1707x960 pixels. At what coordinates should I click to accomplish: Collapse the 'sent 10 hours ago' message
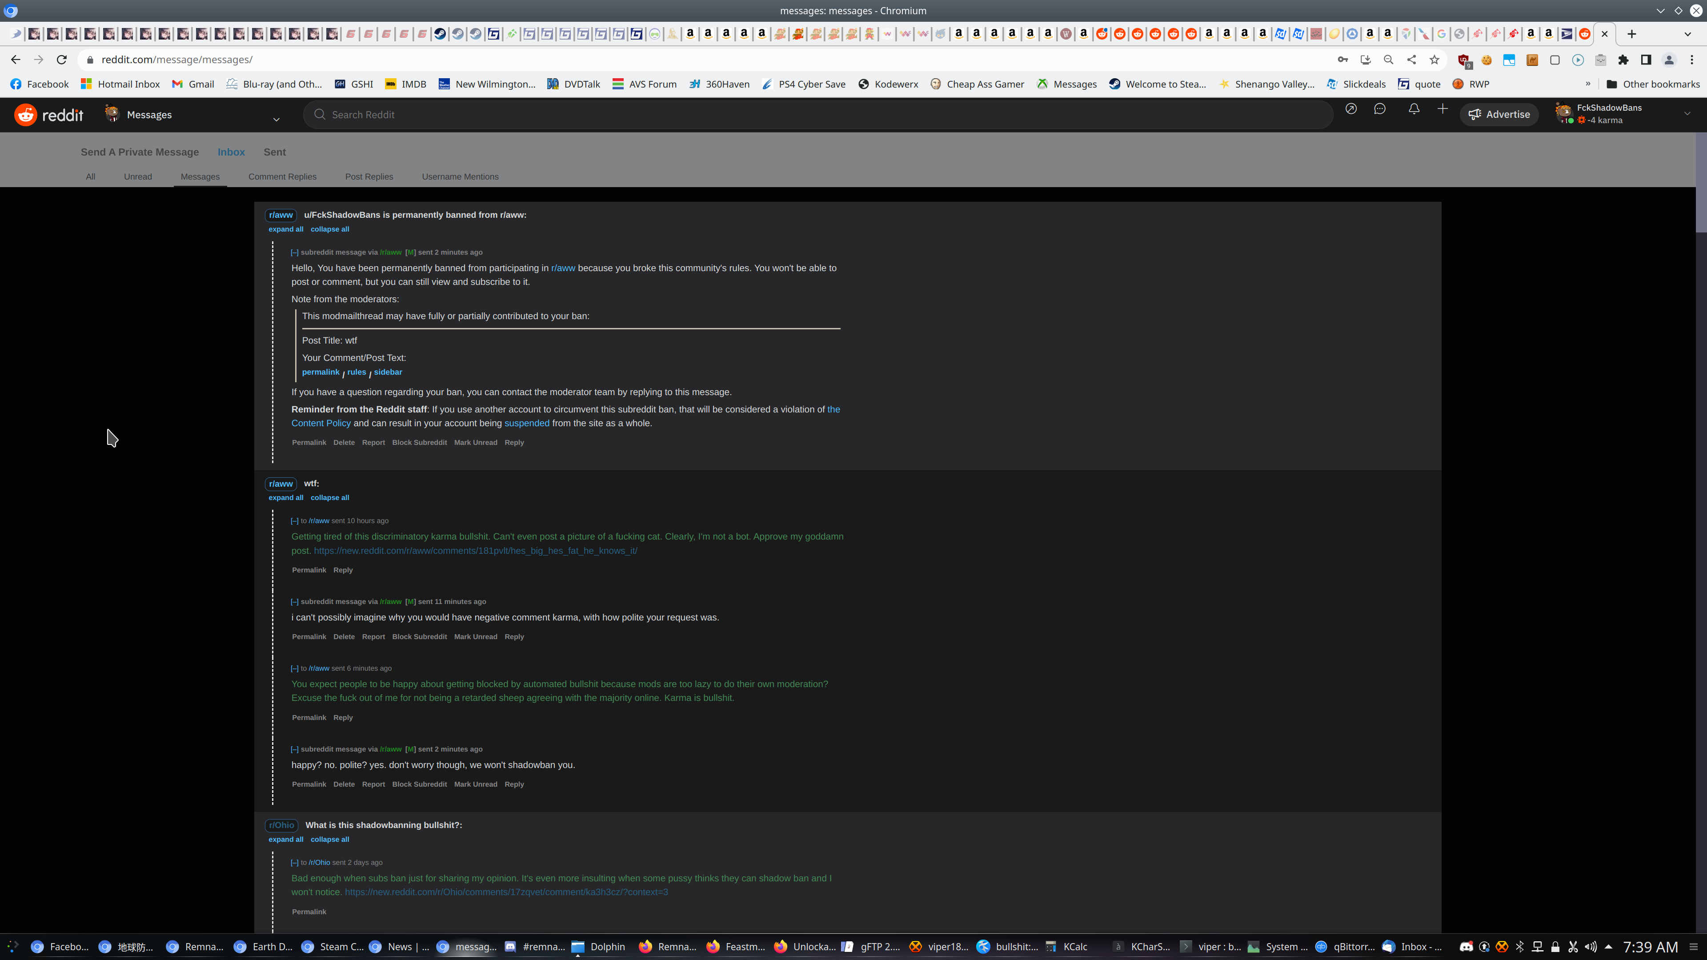point(294,521)
